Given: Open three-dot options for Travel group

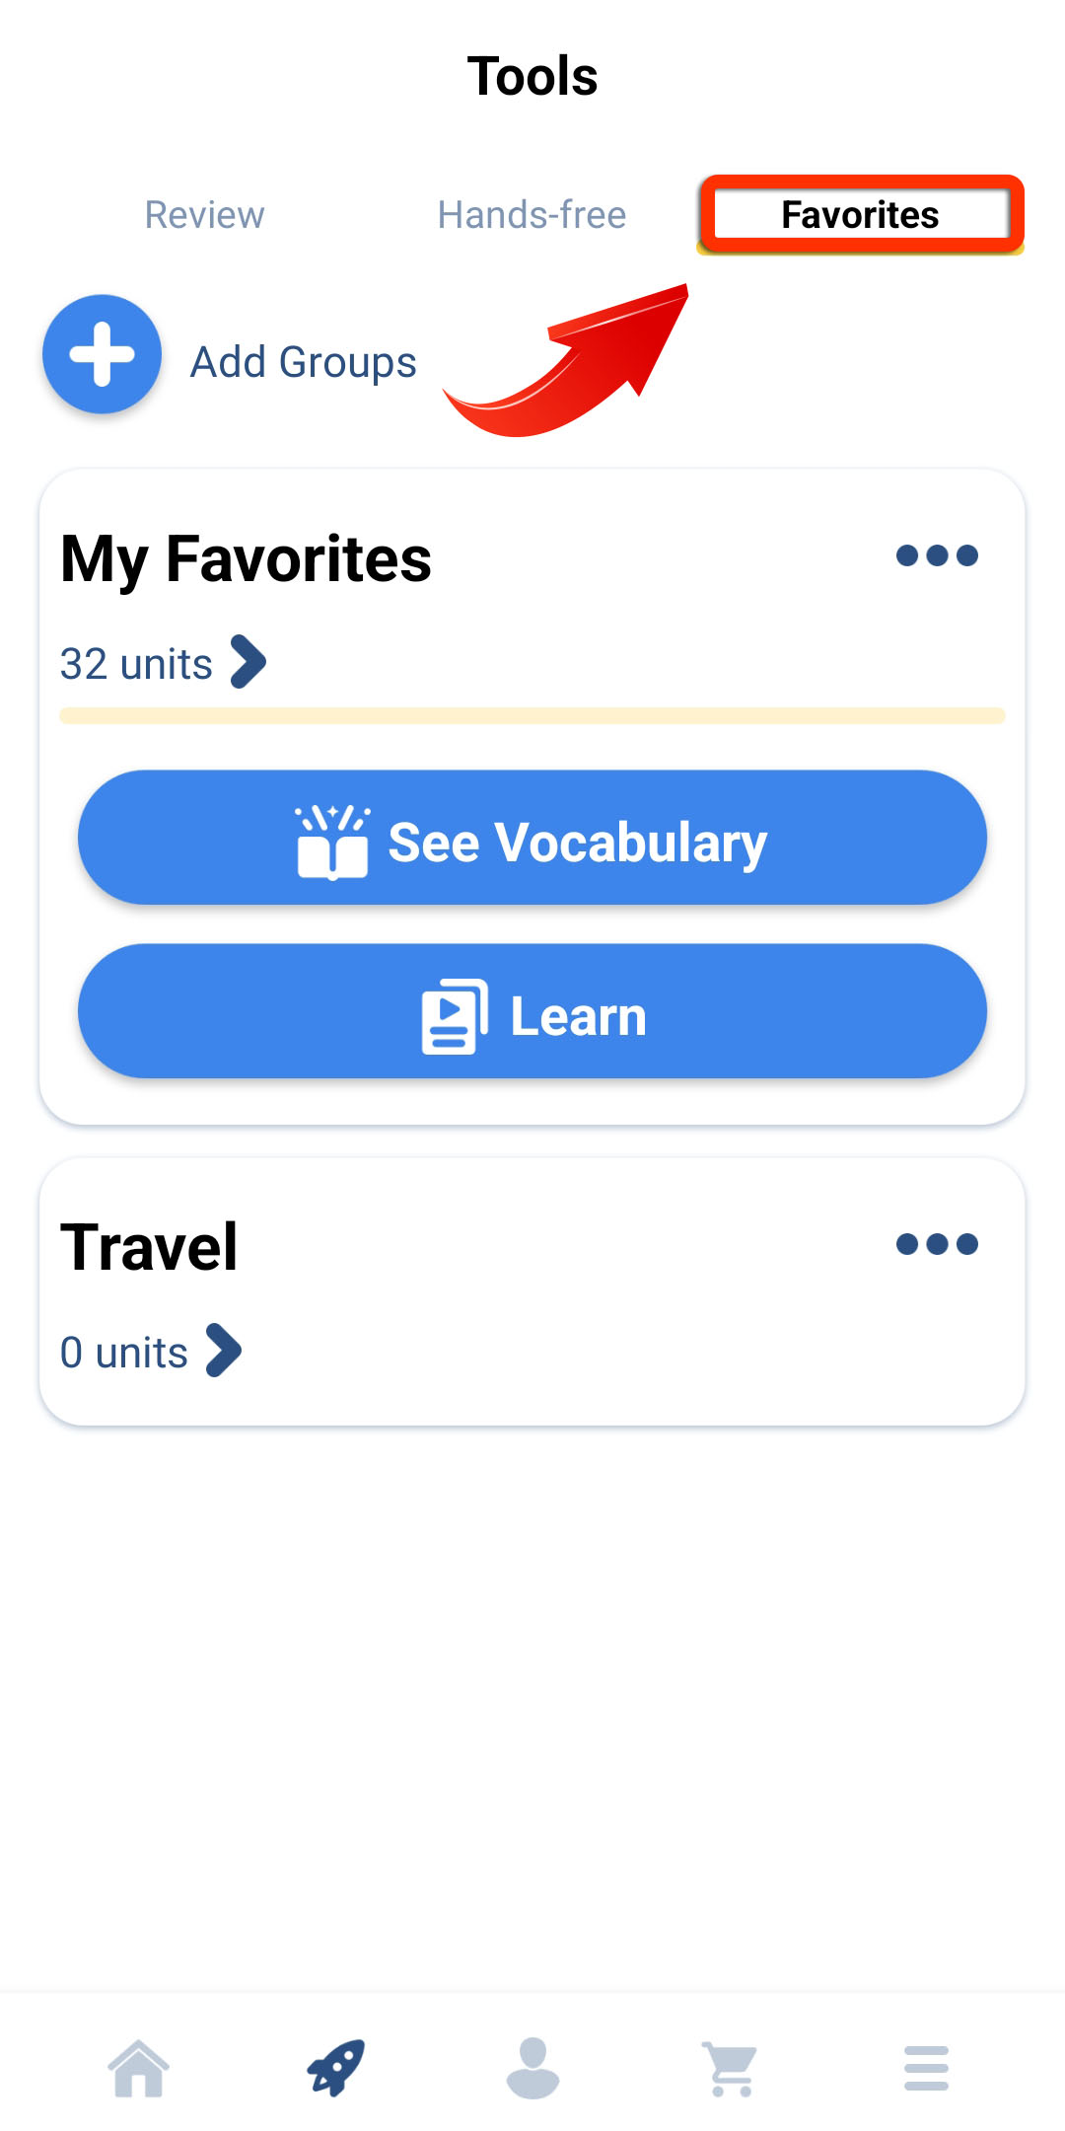Looking at the screenshot, I should [x=937, y=1244].
